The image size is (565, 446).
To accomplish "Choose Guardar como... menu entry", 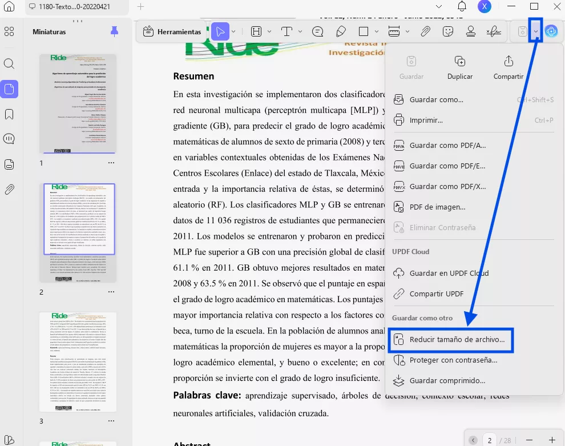I will pyautogui.click(x=474, y=99).
